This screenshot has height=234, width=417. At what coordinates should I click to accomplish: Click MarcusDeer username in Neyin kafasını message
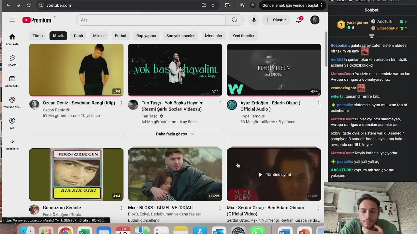[x=342, y=153]
